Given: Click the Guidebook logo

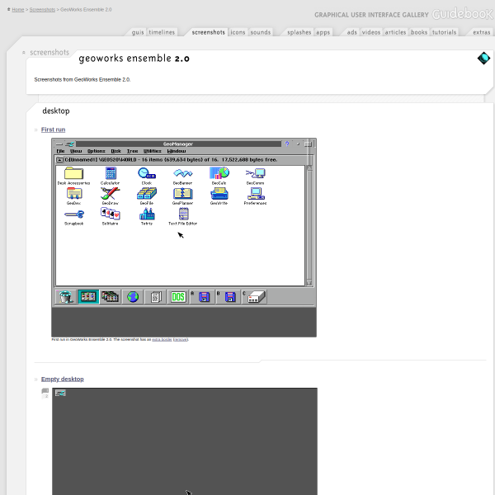Looking at the screenshot, I should pyautogui.click(x=463, y=14).
